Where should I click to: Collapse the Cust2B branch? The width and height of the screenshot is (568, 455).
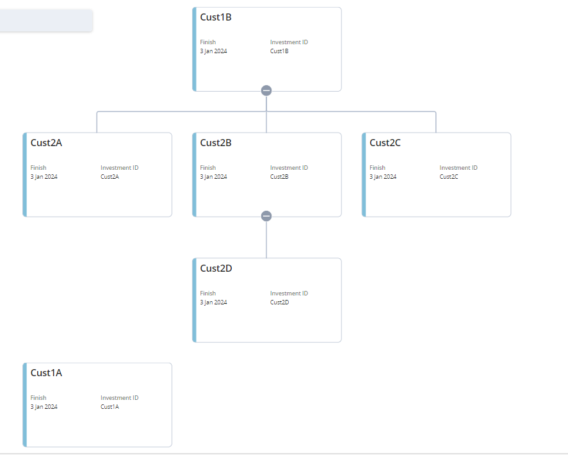pyautogui.click(x=266, y=216)
